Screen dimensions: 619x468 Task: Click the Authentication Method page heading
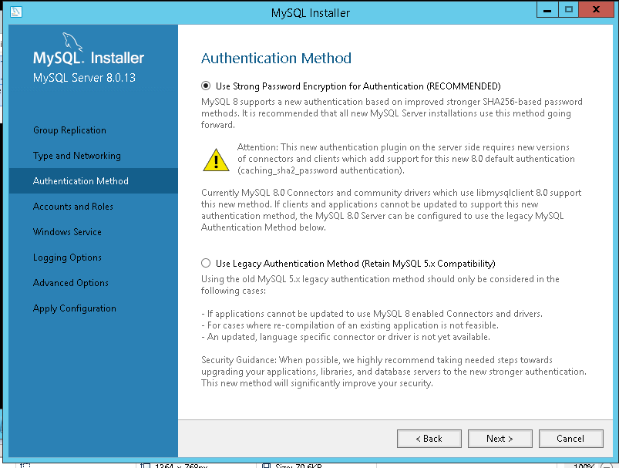(276, 59)
